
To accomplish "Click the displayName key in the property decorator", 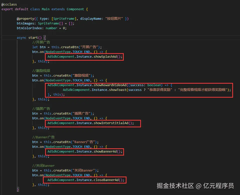I will point(91,19).
